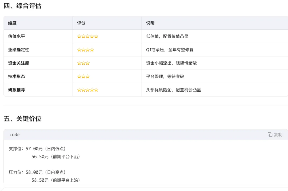
Task: Click the text 低估值，配置价值凸显
Action: point(167,36)
